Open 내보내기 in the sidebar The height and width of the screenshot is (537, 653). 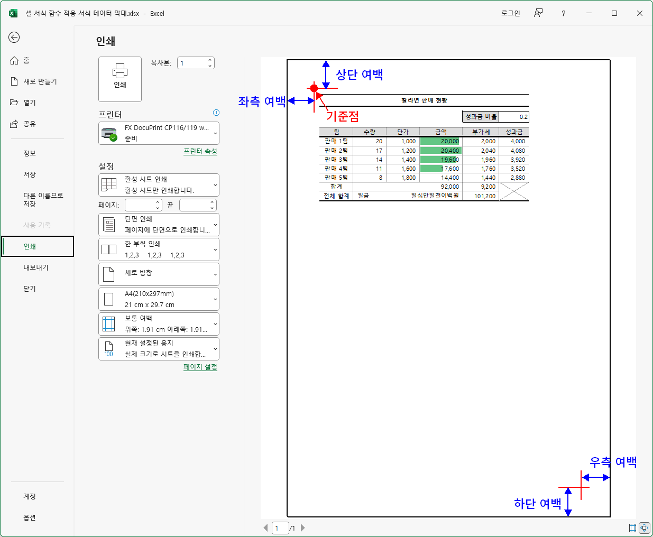pos(36,267)
